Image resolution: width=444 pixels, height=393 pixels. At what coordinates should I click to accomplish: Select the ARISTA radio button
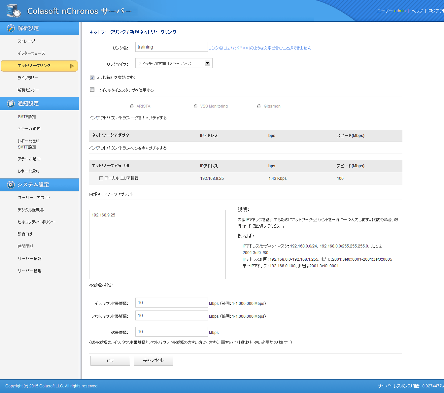pos(132,106)
